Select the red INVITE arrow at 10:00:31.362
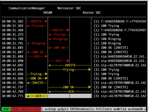 pyautogui.click(x=37, y=21)
